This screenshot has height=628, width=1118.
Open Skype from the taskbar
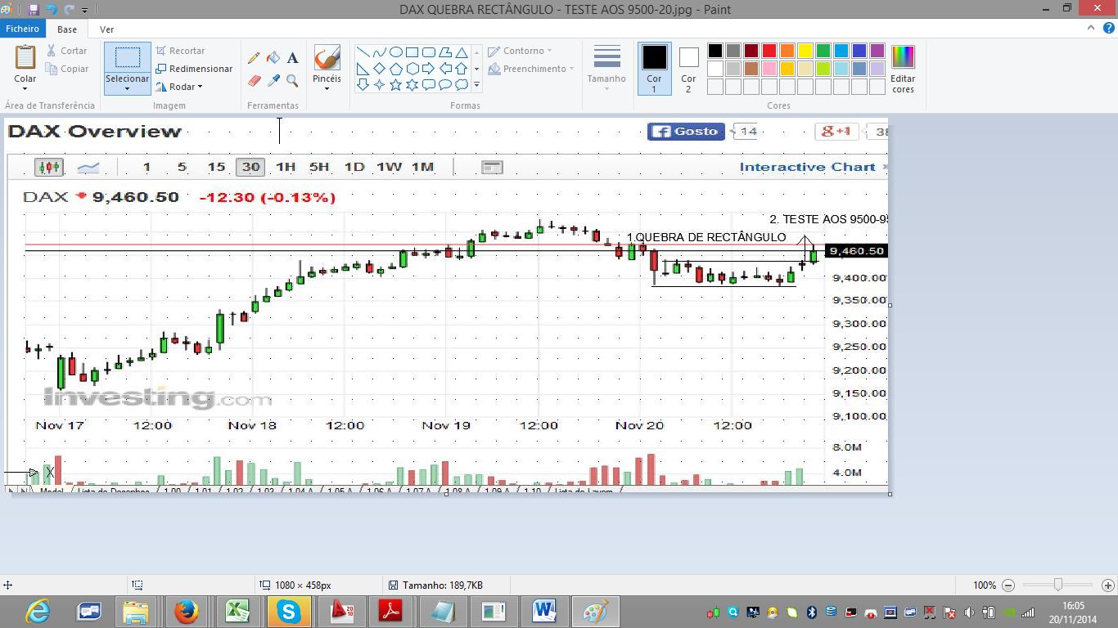tap(288, 611)
